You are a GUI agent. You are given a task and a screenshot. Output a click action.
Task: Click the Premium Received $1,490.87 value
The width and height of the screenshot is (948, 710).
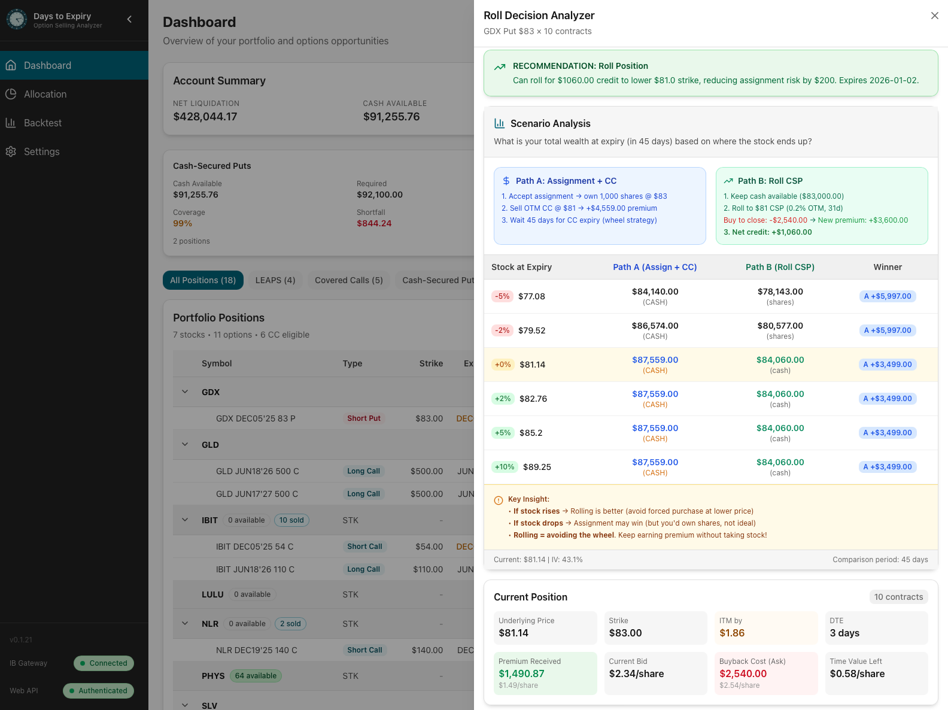pos(521,673)
